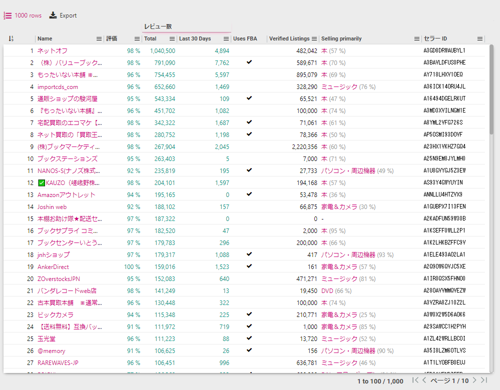Go to the next page arrow

click(474, 380)
